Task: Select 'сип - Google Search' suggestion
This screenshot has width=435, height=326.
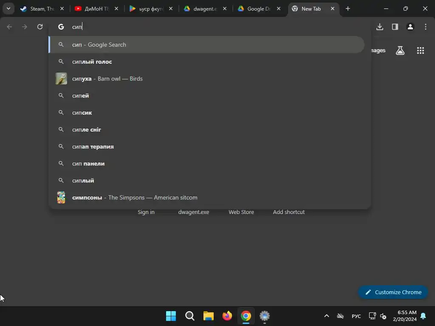Action: pyautogui.click(x=207, y=45)
